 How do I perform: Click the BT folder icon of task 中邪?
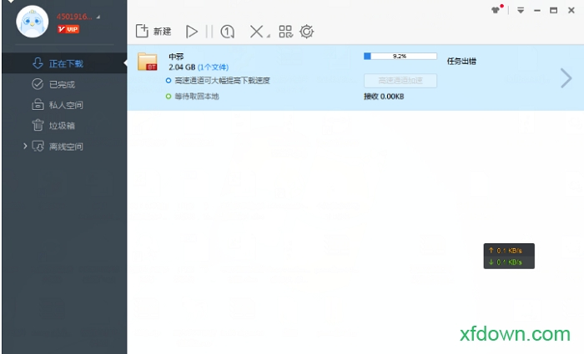coord(147,62)
